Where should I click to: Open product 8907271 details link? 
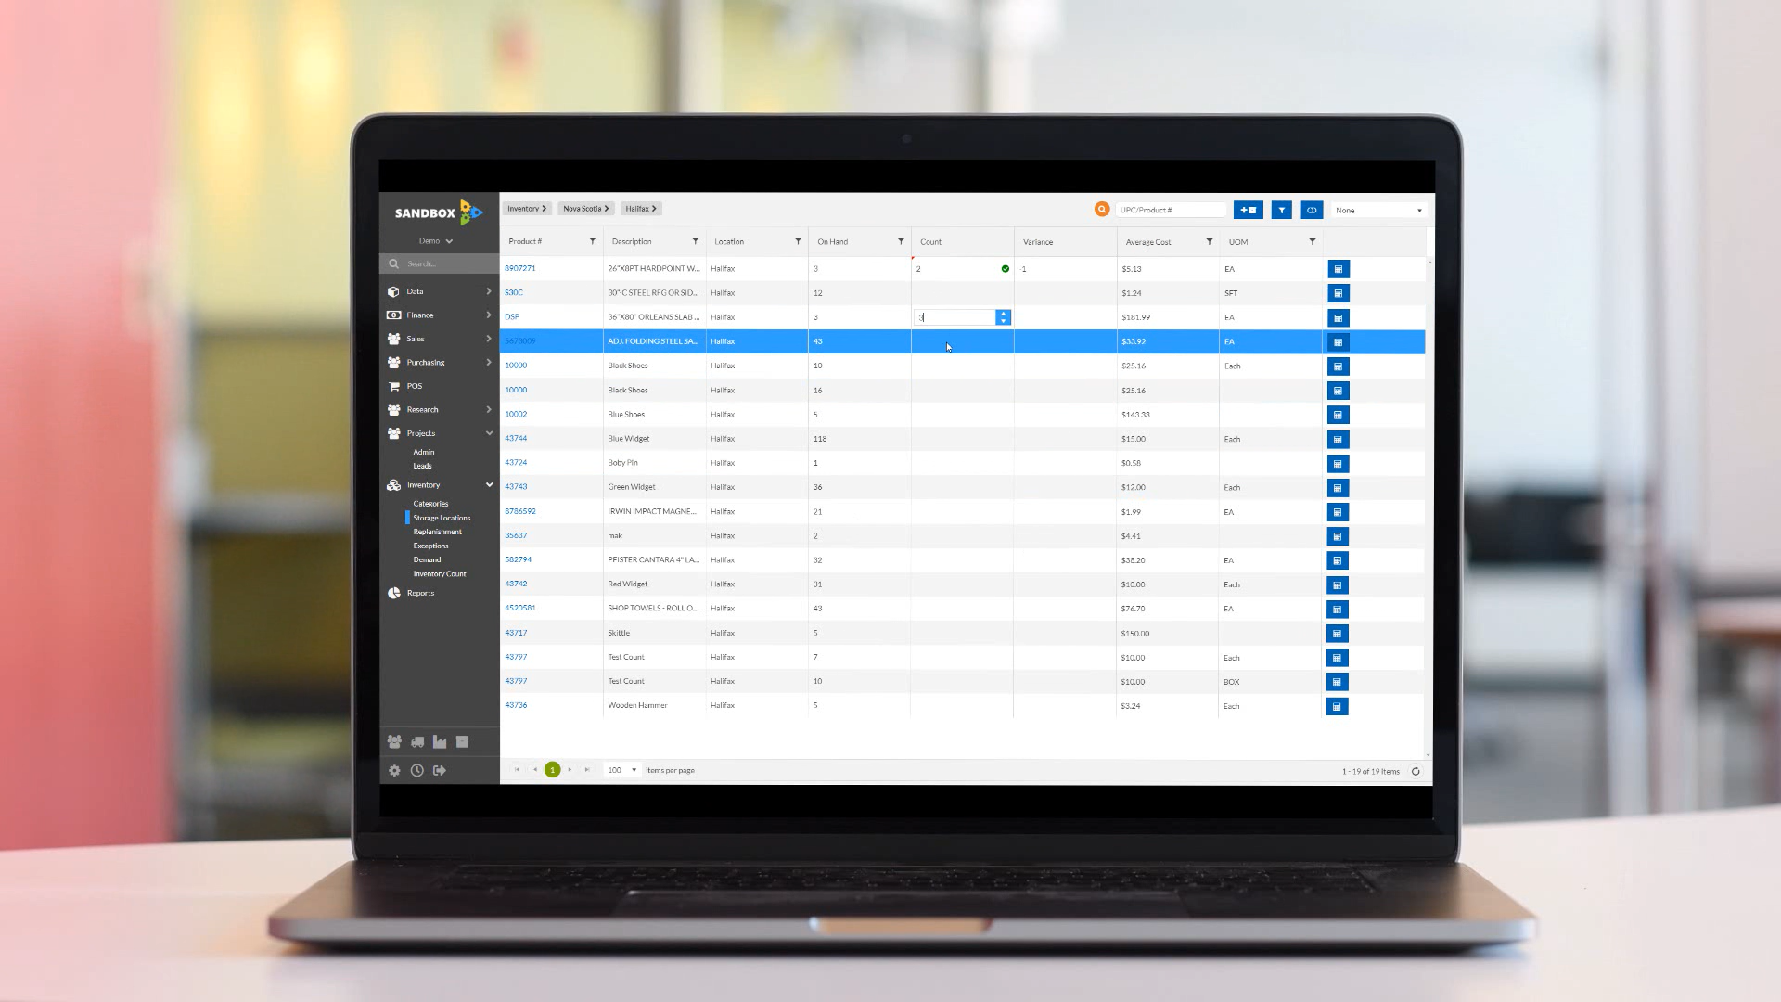click(x=519, y=268)
